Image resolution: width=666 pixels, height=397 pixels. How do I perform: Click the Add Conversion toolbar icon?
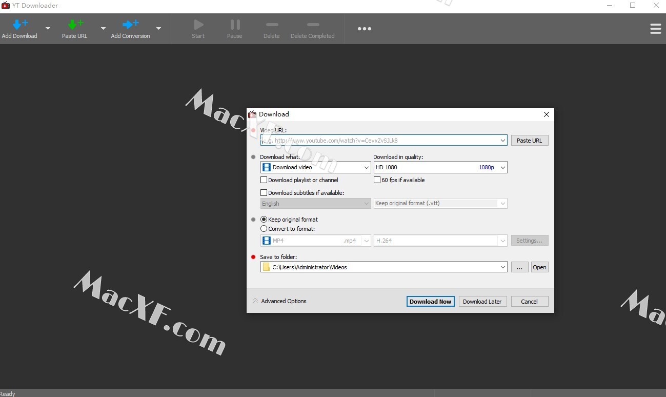point(130,24)
